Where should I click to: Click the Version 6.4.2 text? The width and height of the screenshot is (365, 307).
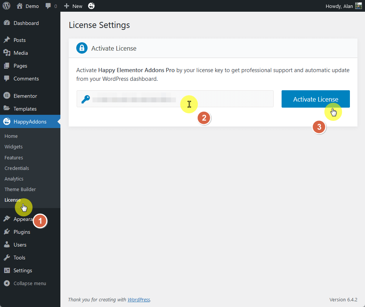tap(343, 300)
